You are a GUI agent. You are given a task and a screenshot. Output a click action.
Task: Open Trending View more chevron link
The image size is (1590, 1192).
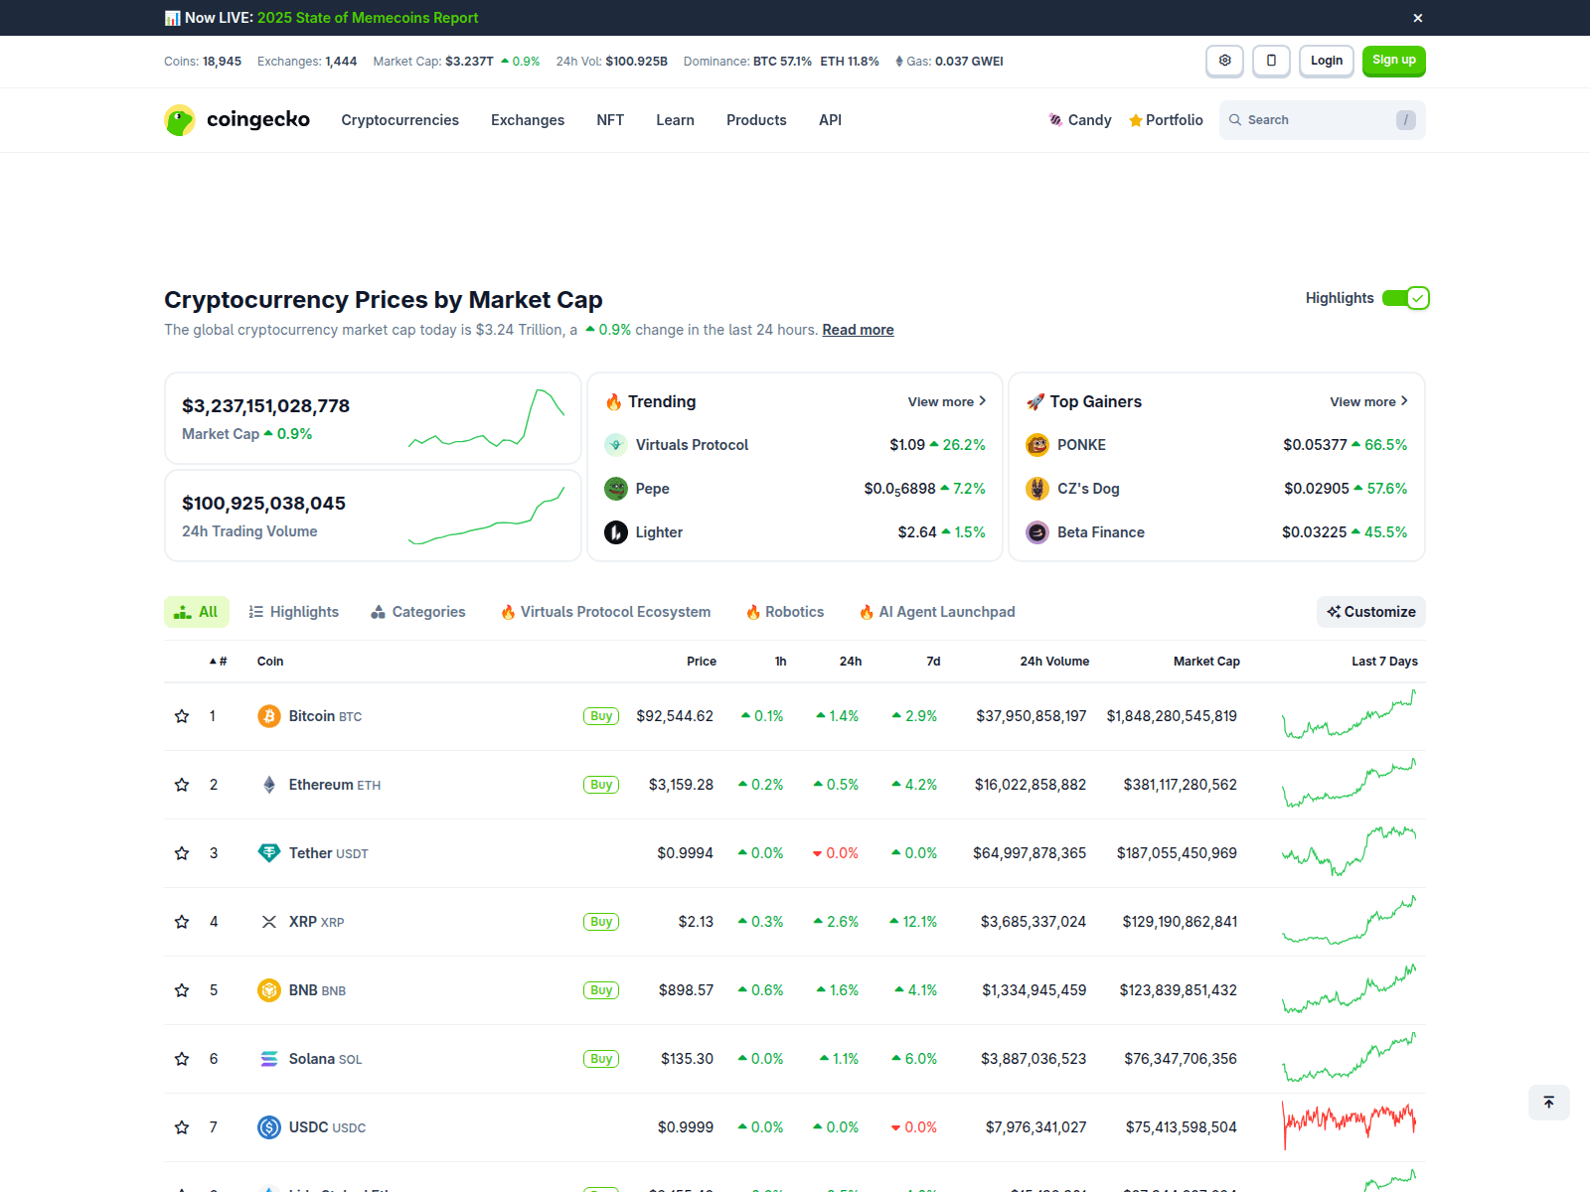[x=947, y=401]
